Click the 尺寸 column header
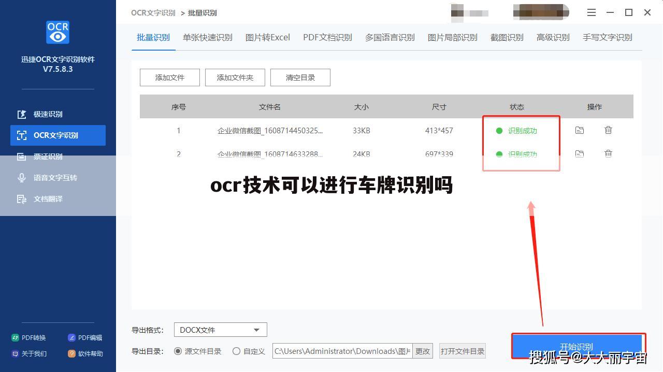Viewport: 663px width, 372px height. point(439,107)
